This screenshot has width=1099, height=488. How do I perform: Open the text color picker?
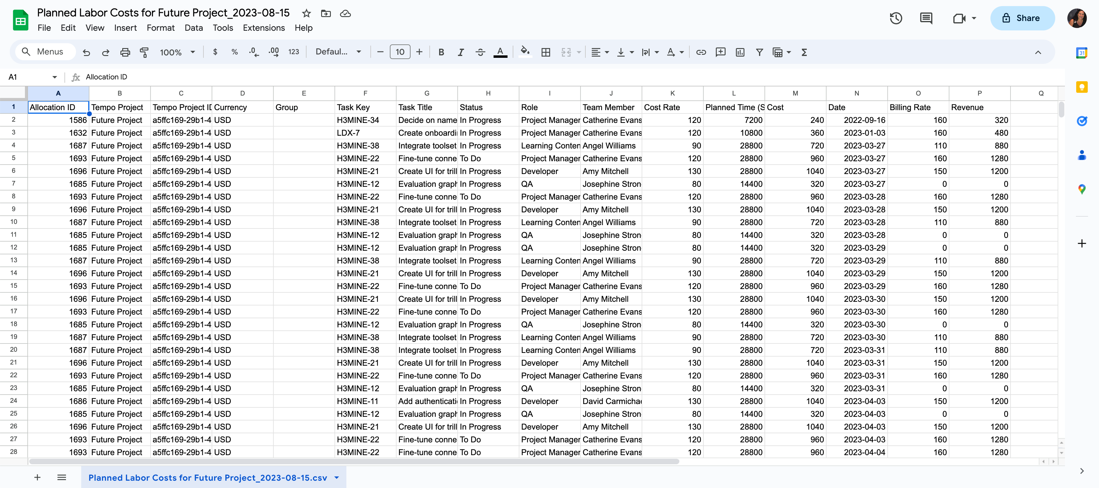point(500,52)
